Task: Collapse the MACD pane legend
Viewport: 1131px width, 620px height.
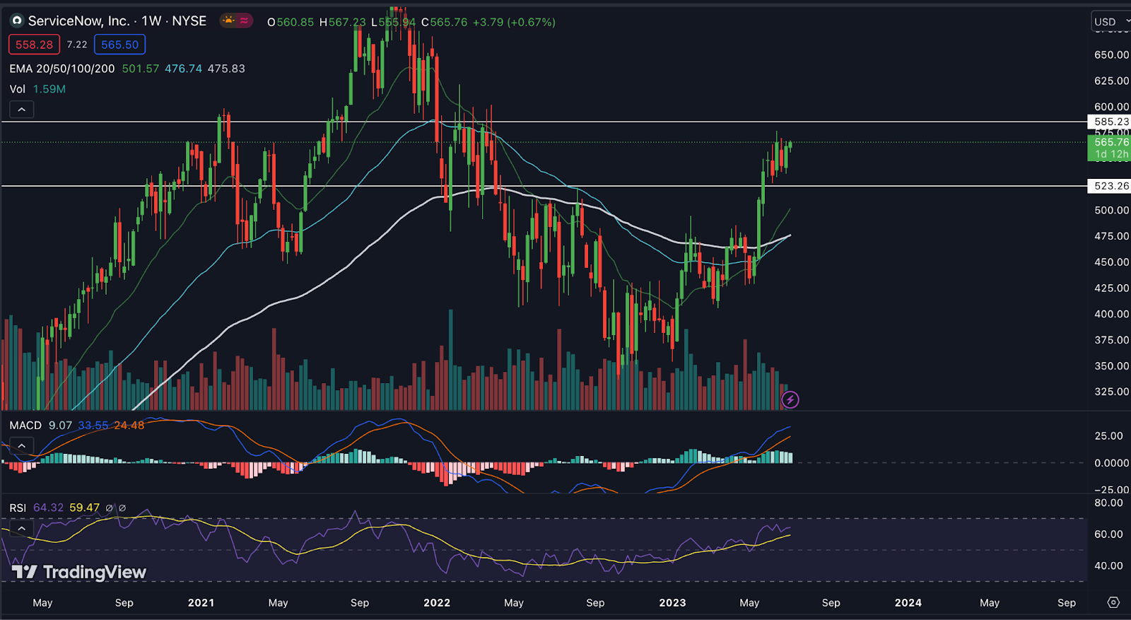Action: point(21,446)
